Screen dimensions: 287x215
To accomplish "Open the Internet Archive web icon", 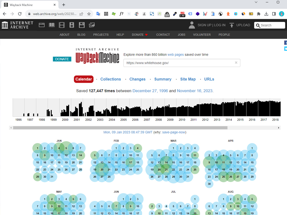I will 42,25.
